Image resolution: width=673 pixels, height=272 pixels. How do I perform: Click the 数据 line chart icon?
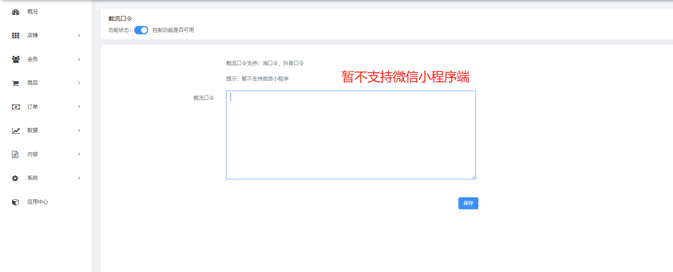[16, 131]
